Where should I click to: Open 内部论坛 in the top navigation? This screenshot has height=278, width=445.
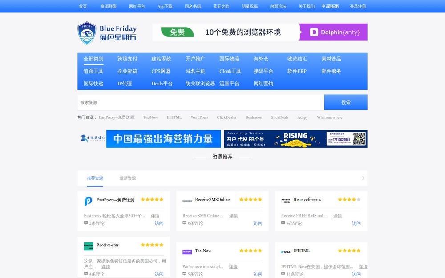[x=278, y=6]
